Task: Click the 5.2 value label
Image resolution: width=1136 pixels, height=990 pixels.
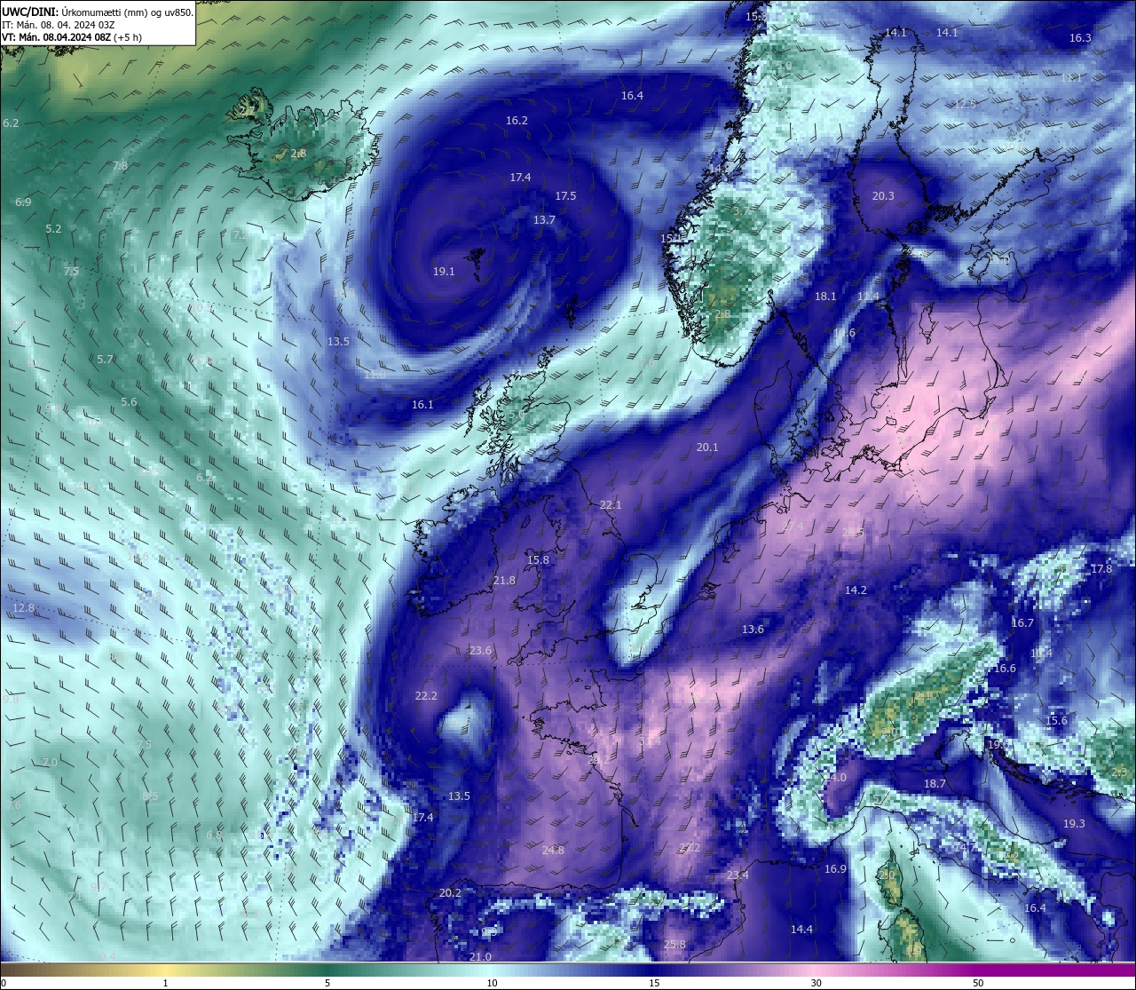Action: (53, 229)
